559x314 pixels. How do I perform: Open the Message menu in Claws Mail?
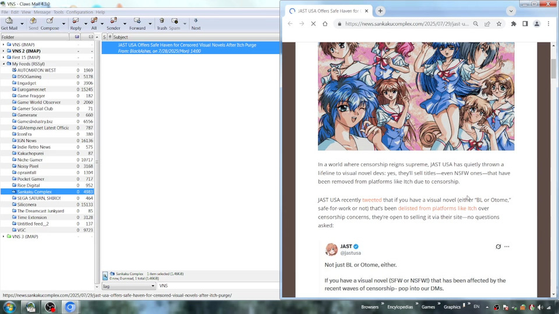pos(42,12)
